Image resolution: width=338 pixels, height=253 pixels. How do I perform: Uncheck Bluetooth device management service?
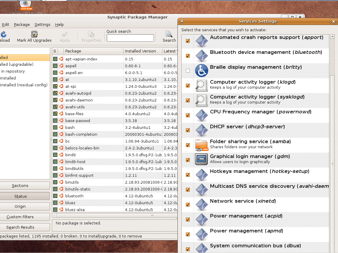[x=188, y=56]
